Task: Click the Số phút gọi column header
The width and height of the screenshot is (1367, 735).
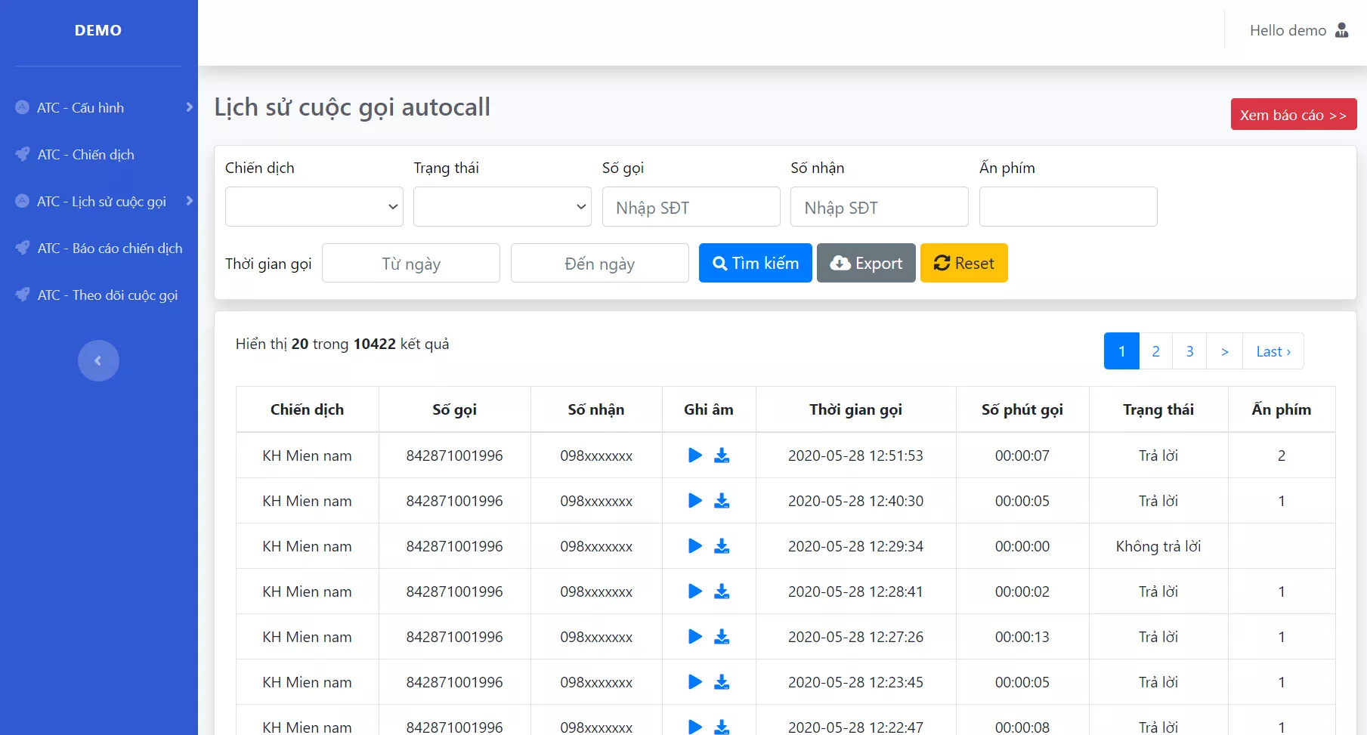Action: pyautogui.click(x=1022, y=409)
